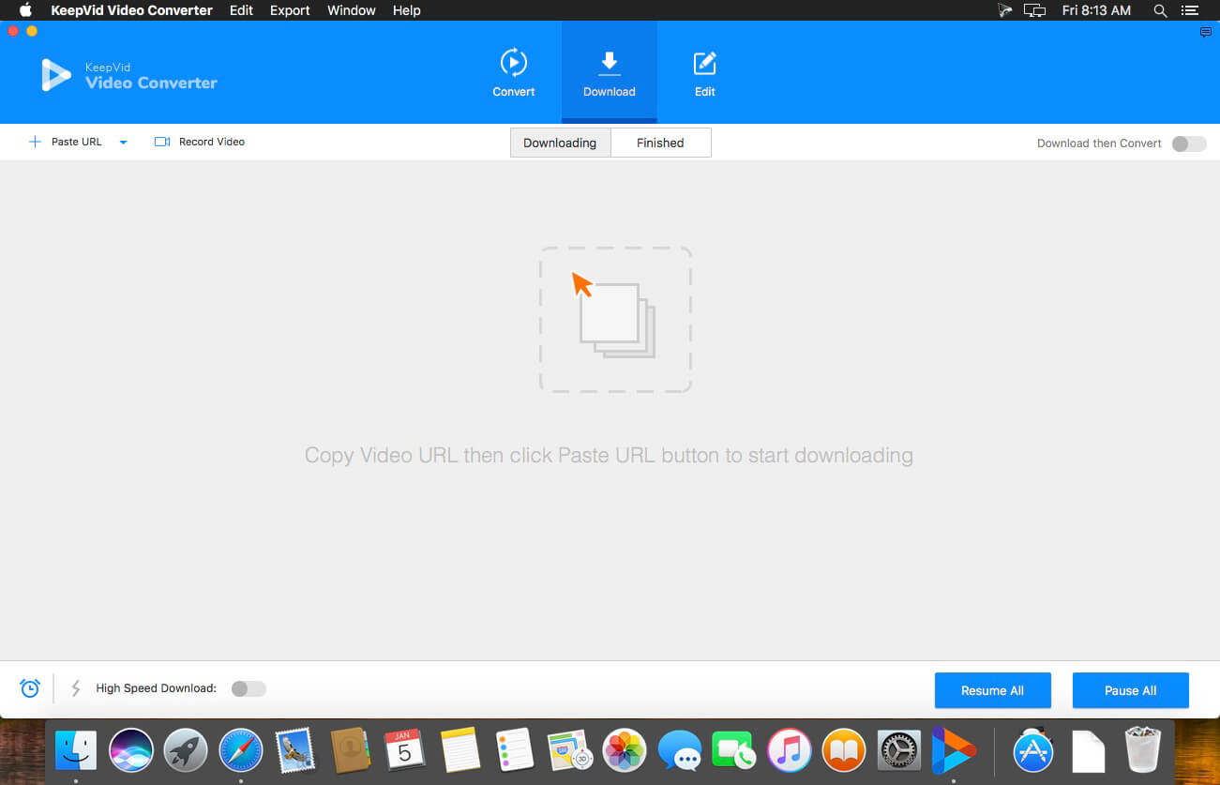
Task: Open Notification Center list icon
Action: (1191, 10)
